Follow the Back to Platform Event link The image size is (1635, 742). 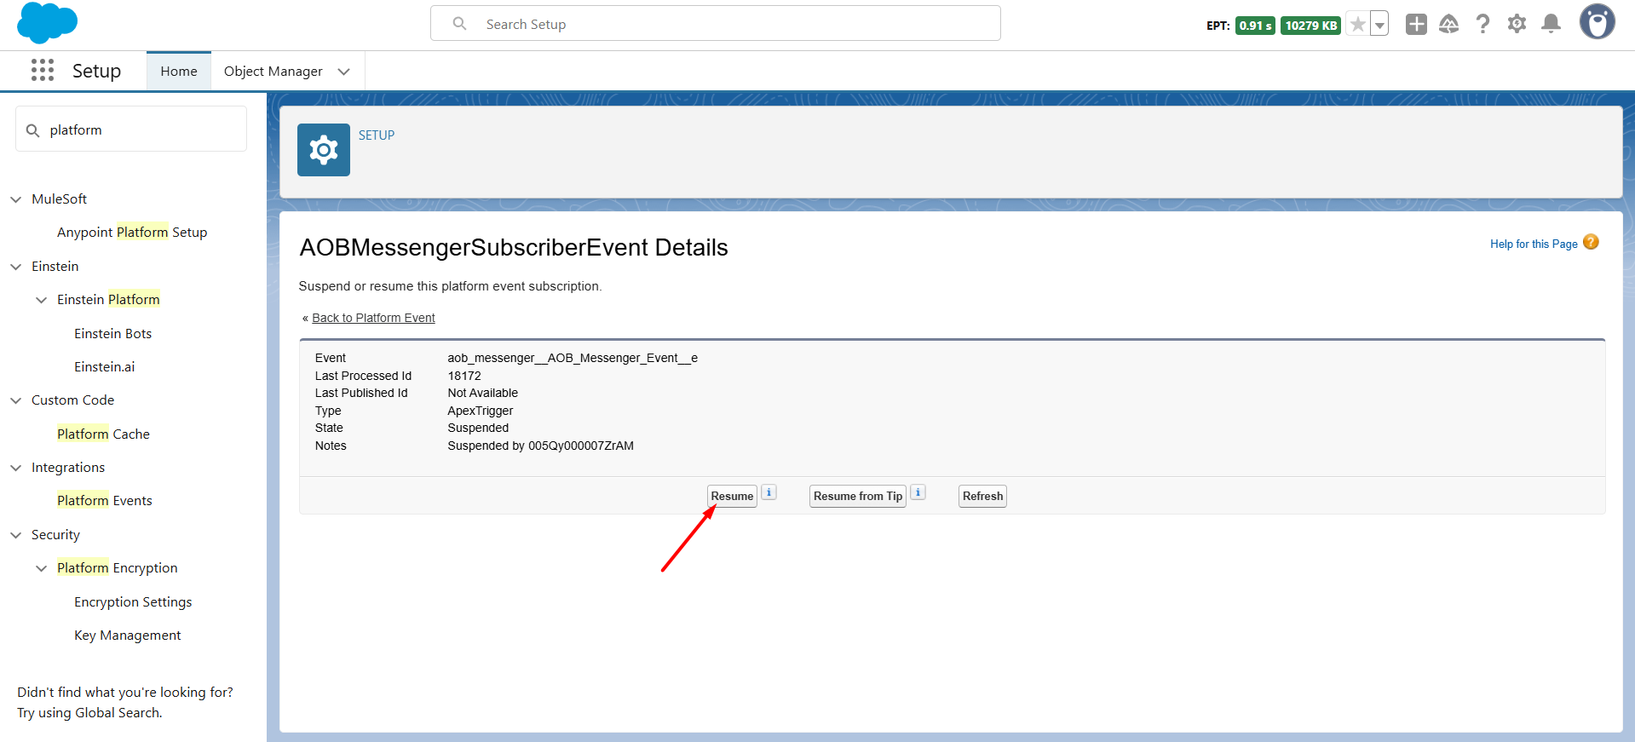pyautogui.click(x=373, y=318)
